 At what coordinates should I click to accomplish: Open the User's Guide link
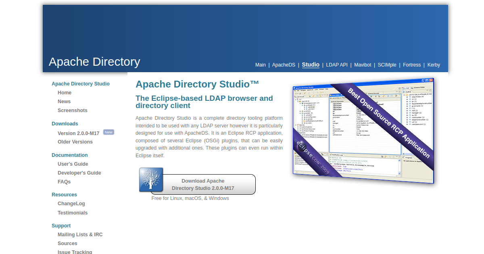[x=73, y=164]
